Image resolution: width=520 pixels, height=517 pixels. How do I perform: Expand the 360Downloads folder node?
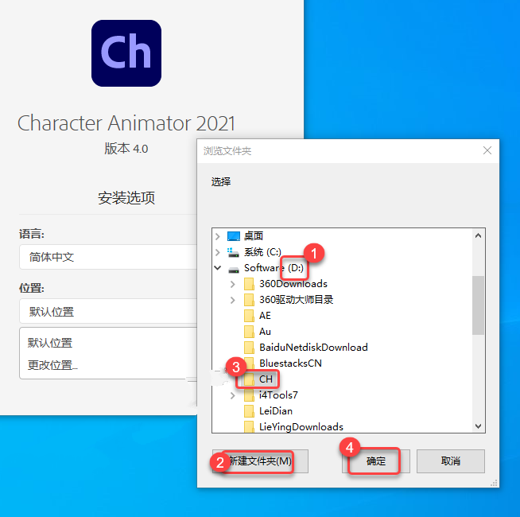pyautogui.click(x=233, y=284)
